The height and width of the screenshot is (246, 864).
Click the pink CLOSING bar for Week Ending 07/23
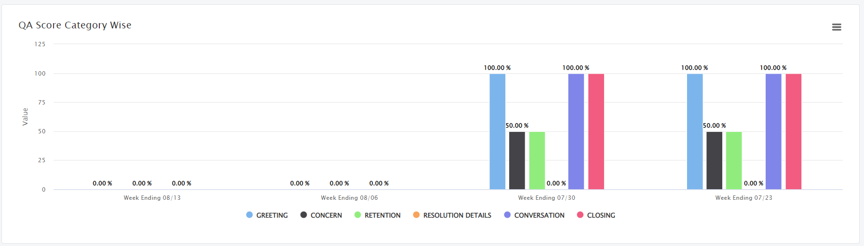(794, 131)
